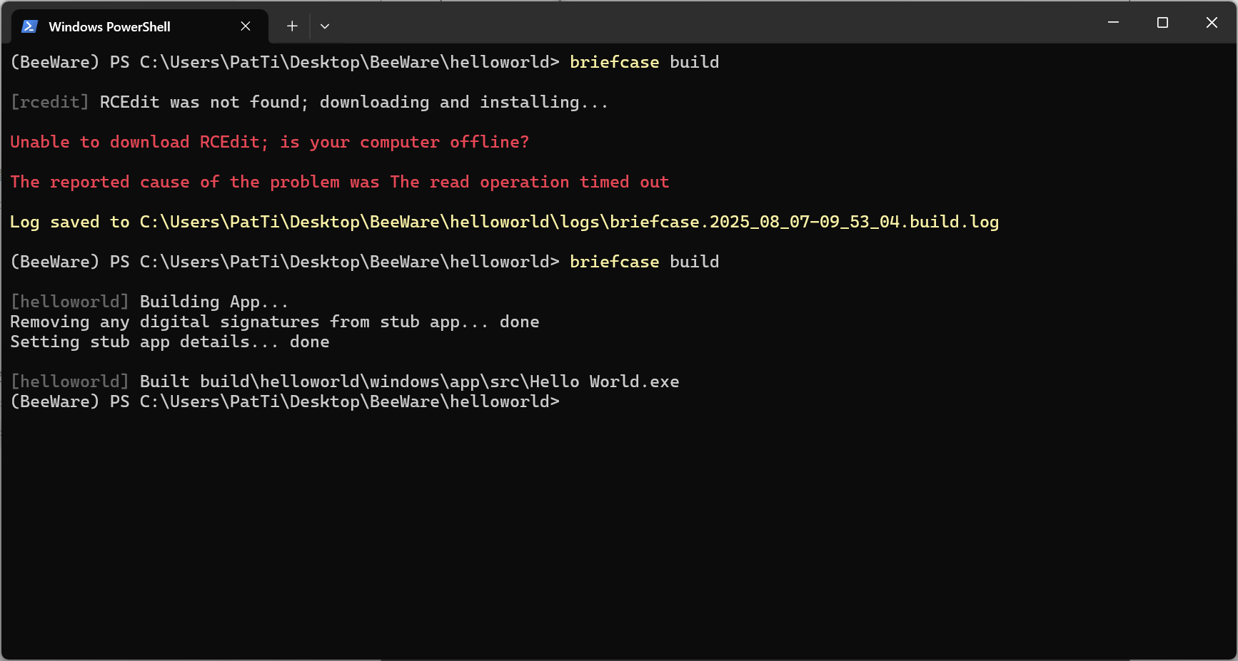The width and height of the screenshot is (1238, 661).
Task: Click the 'Setting stub app details... done' line
Action: coord(170,342)
